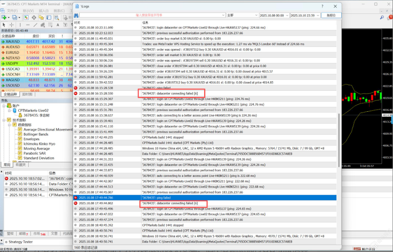393x252 pixels.
Task: Click the binoculars search icon in Logs
Action: [x=76, y=15]
